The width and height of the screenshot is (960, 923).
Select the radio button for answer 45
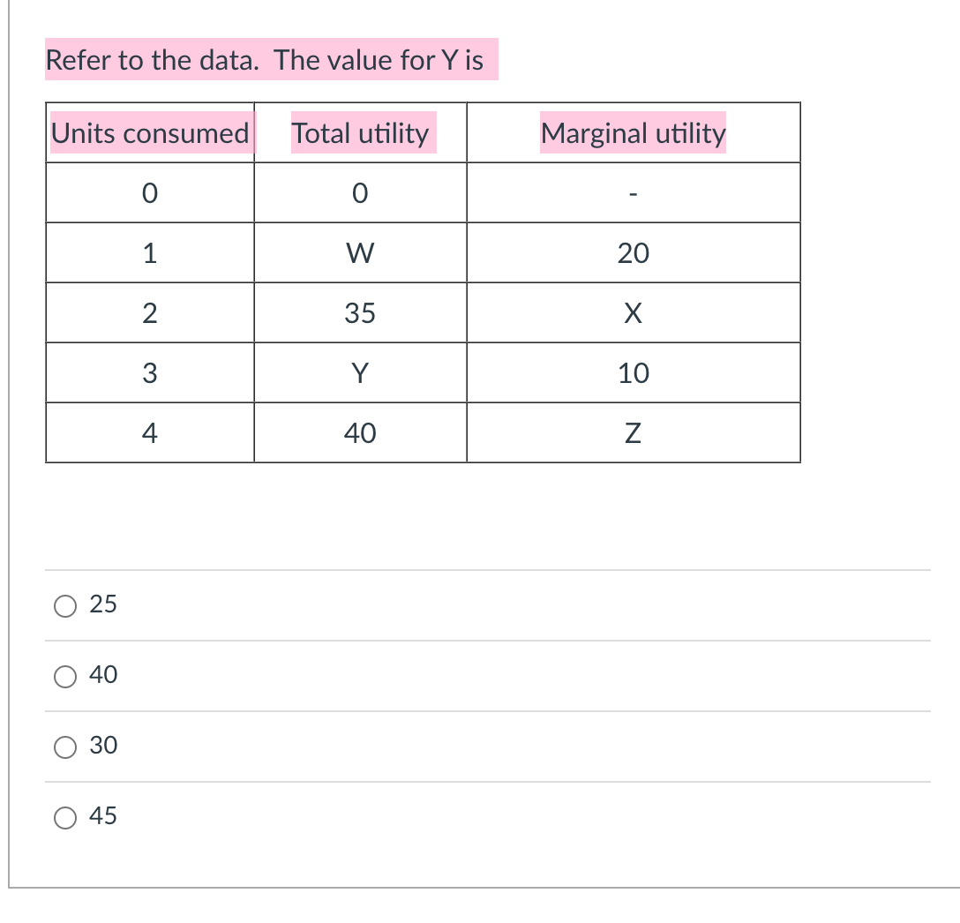tap(64, 817)
